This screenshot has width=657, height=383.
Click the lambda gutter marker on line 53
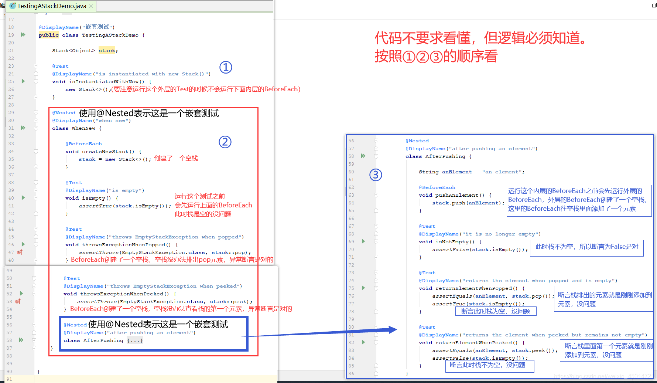pyautogui.click(x=18, y=301)
